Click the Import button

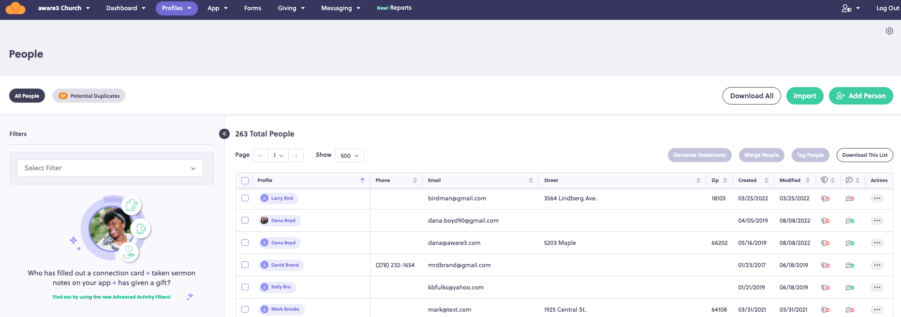pos(805,96)
